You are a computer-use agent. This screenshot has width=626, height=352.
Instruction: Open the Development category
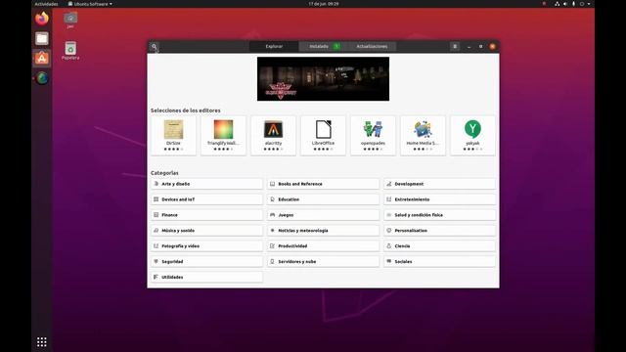click(439, 184)
